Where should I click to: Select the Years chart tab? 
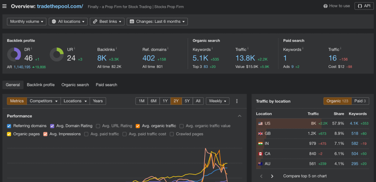[x=98, y=101]
